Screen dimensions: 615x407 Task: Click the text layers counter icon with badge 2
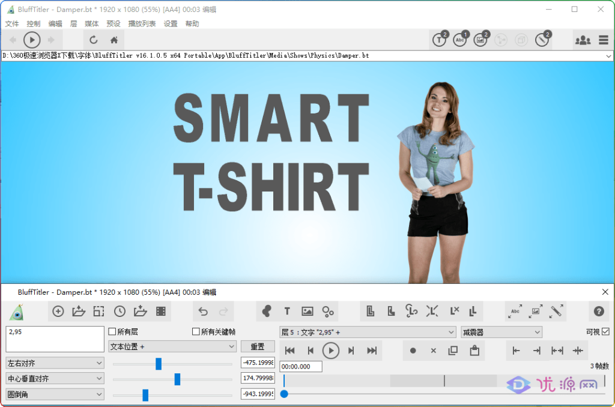pos(440,39)
